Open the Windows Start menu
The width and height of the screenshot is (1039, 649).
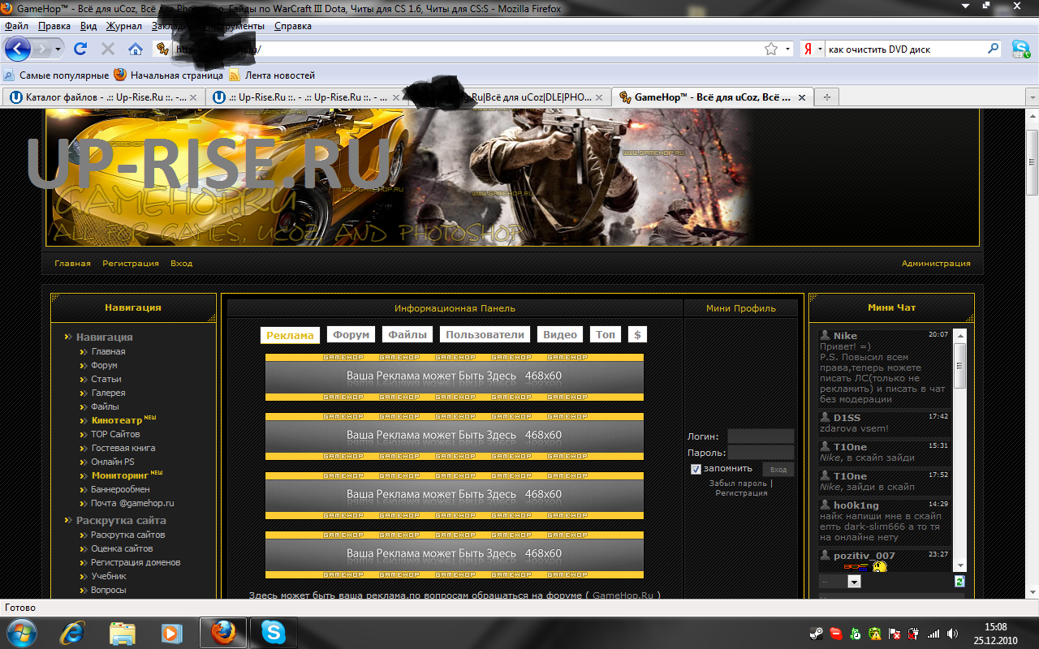[x=19, y=632]
